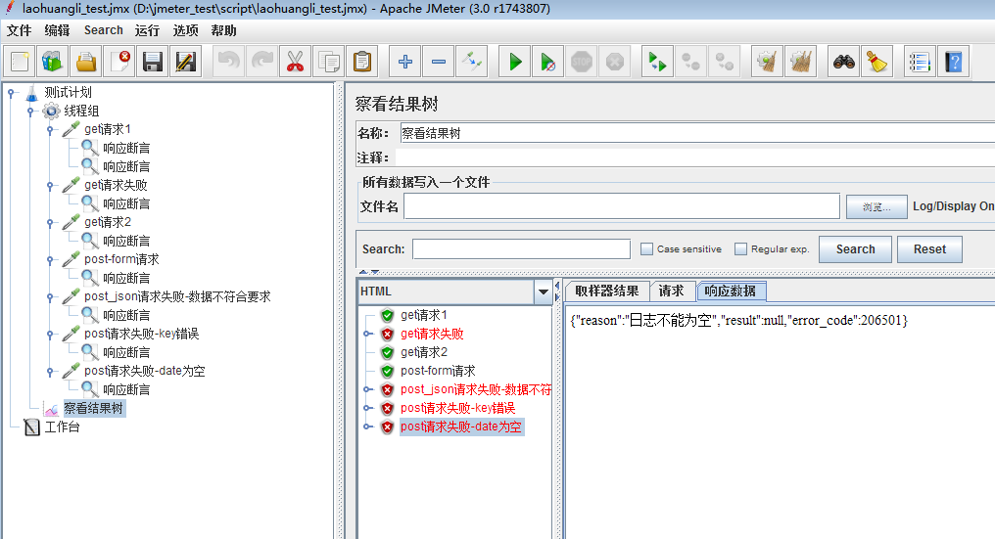The height and width of the screenshot is (539, 995).
Task: Click the Paste clipboard icon
Action: pos(362,62)
